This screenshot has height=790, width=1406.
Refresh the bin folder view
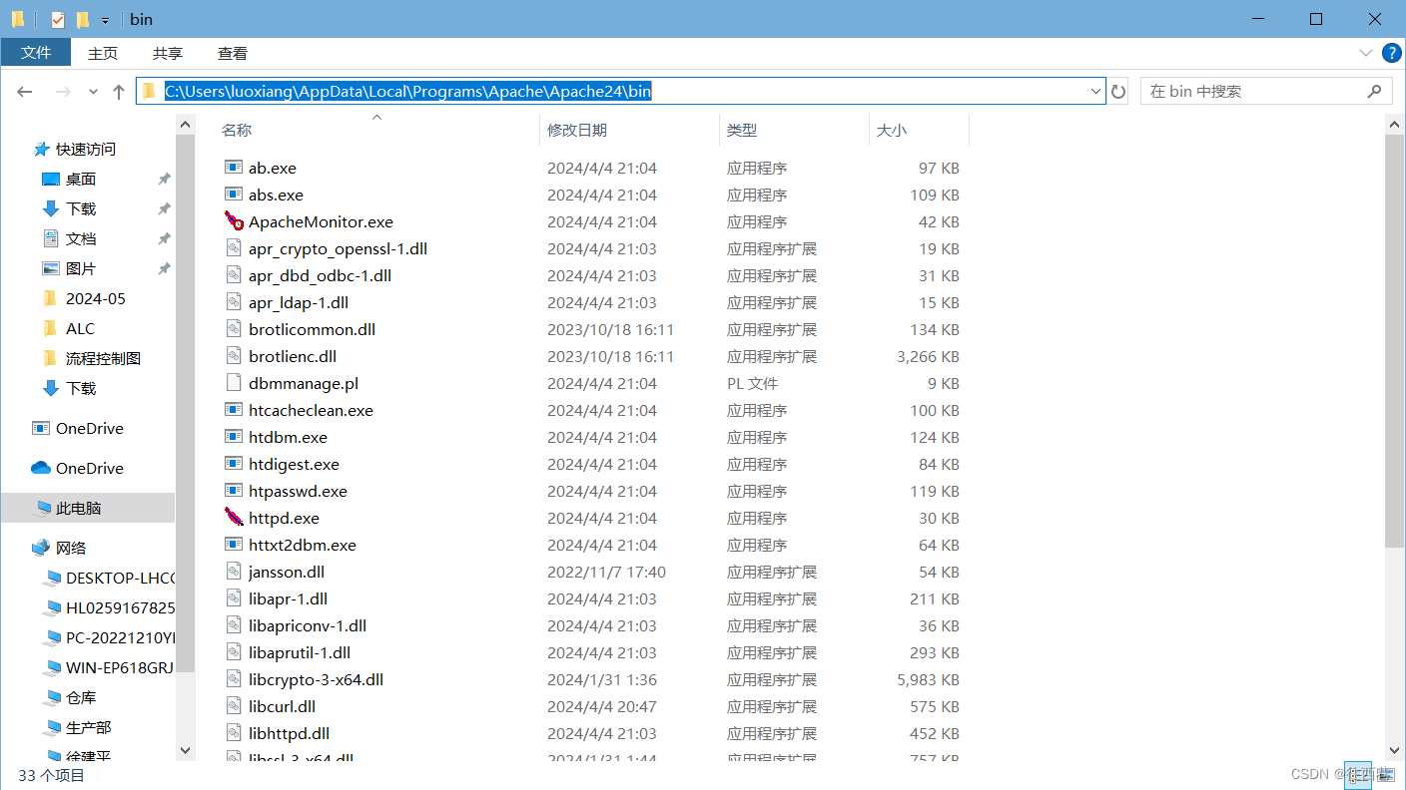(1118, 92)
